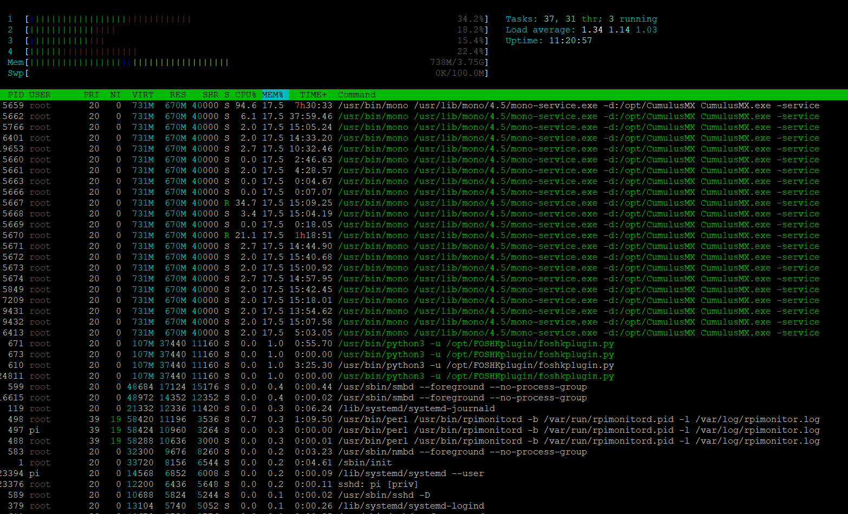Sort by the Command column header
The height and width of the screenshot is (514, 848).
pyautogui.click(x=356, y=94)
